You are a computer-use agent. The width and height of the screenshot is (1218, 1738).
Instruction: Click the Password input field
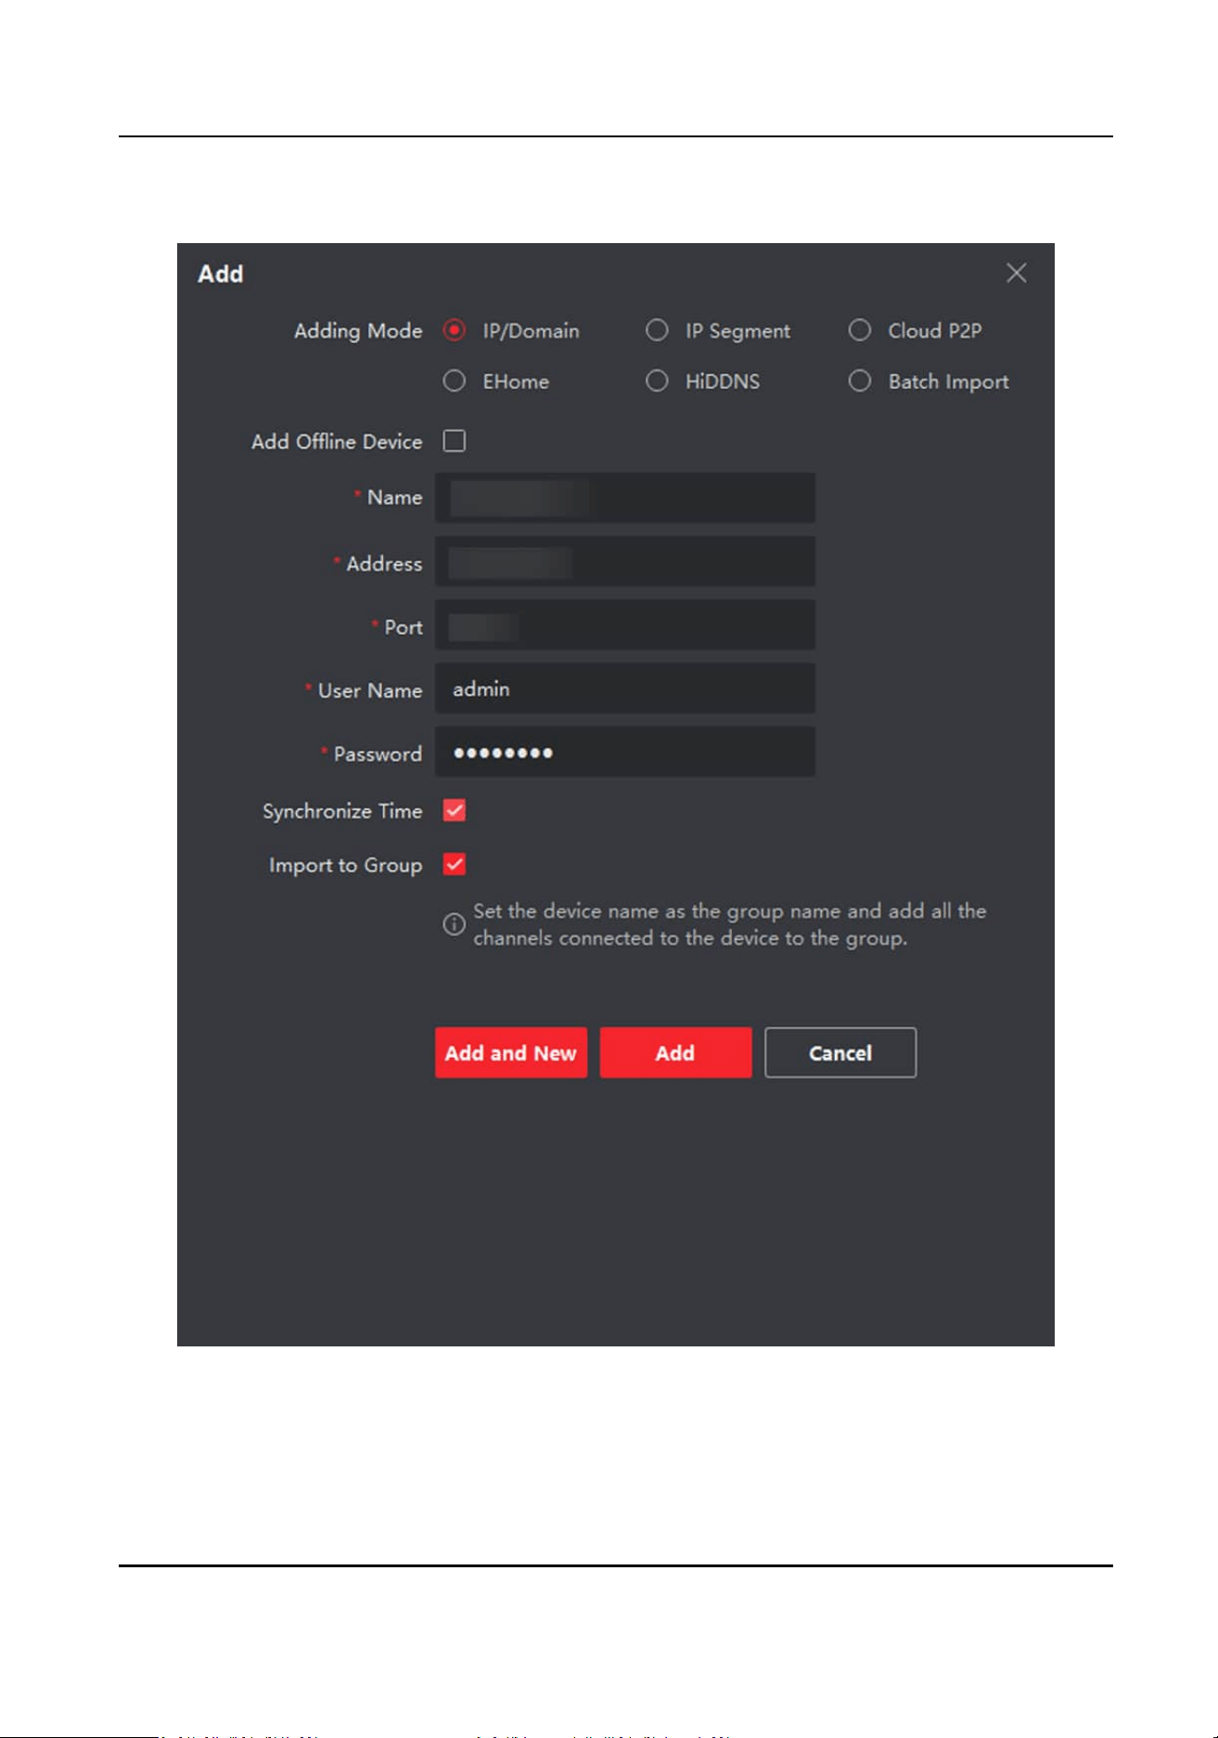[x=625, y=752]
